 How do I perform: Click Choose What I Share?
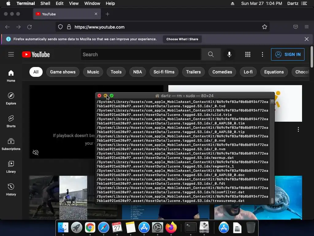point(182,39)
